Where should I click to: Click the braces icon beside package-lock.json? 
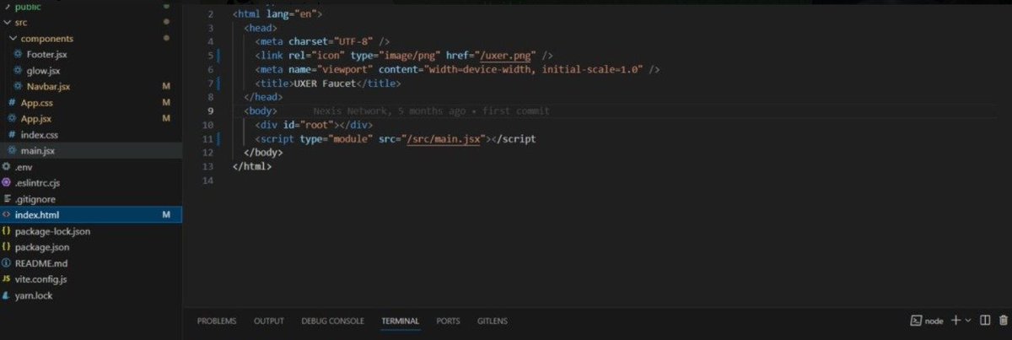click(x=6, y=231)
